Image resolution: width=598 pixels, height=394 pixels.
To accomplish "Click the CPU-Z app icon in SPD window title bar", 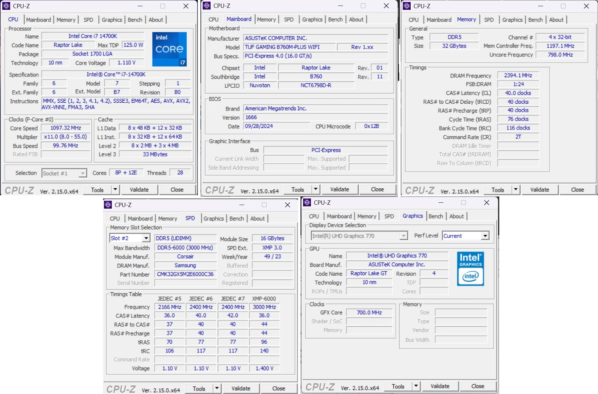I will [x=108, y=205].
